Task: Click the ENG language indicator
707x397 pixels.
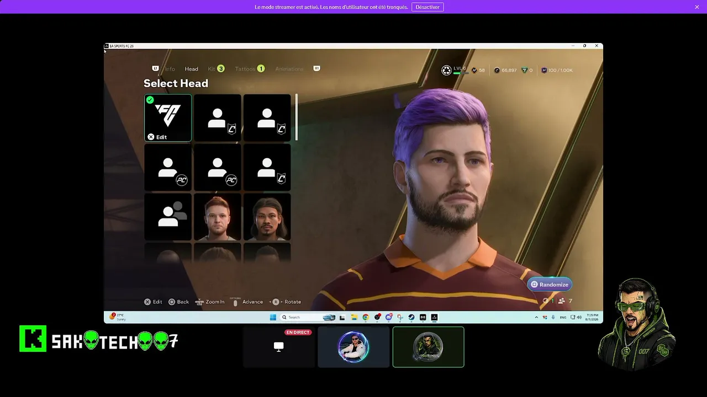Action: [563, 318]
